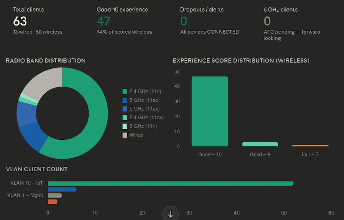Click the 5 GHz (11n) legend swatch
Screen dimensions: 344x220
click(125, 126)
